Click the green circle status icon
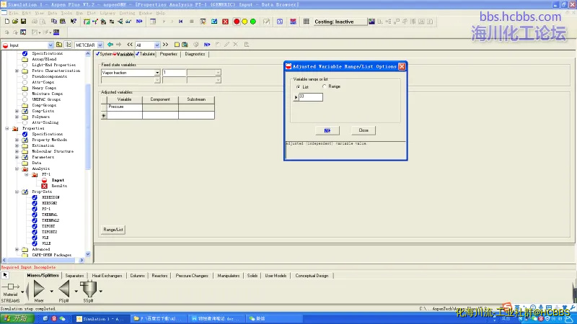577x324 pixels. (253, 22)
